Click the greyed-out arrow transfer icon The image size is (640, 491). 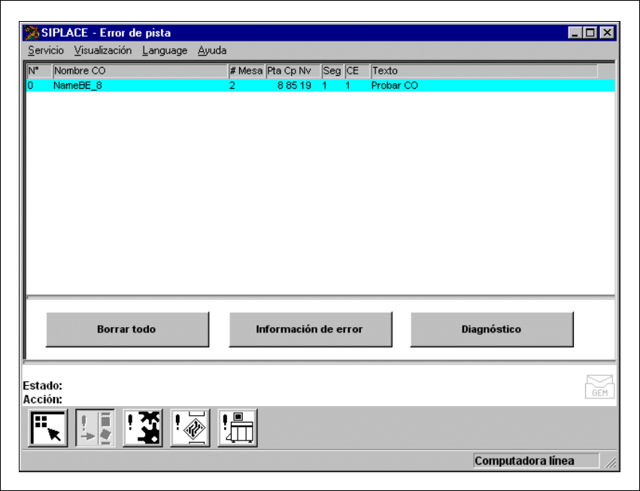pos(95,428)
